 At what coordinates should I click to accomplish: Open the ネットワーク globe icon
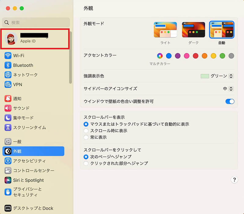(8, 75)
